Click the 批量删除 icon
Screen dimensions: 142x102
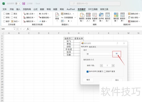tap(95, 15)
